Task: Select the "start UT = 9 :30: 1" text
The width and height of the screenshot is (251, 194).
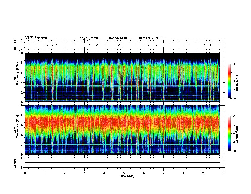Action: [x=153, y=38]
